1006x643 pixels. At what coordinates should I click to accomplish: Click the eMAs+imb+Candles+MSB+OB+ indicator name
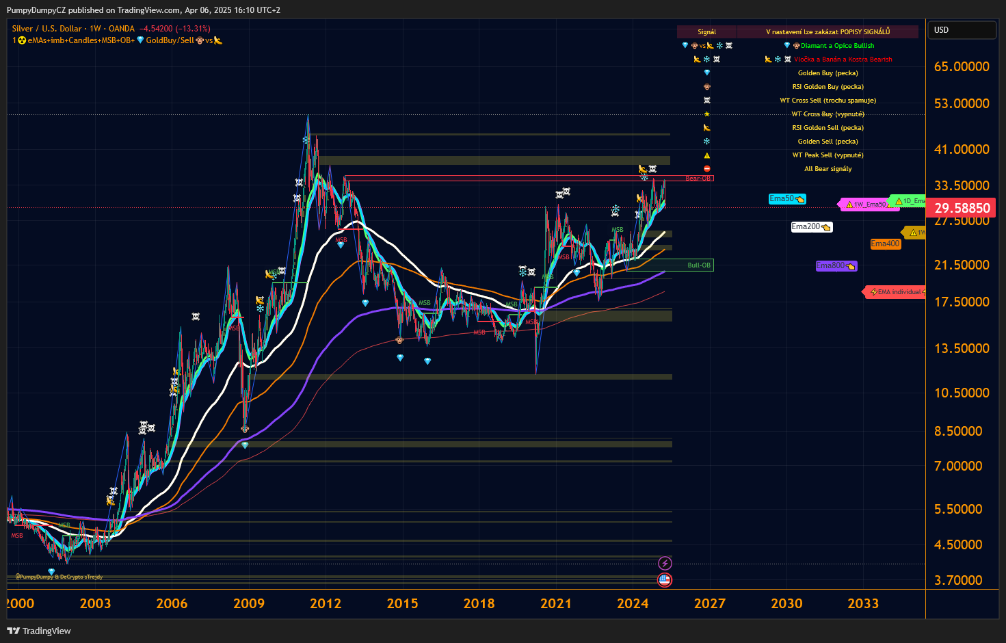point(81,40)
